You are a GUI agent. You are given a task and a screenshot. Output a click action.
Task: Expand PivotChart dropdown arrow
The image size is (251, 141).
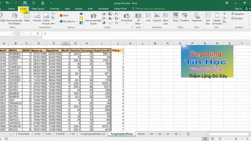(x=127, y=23)
